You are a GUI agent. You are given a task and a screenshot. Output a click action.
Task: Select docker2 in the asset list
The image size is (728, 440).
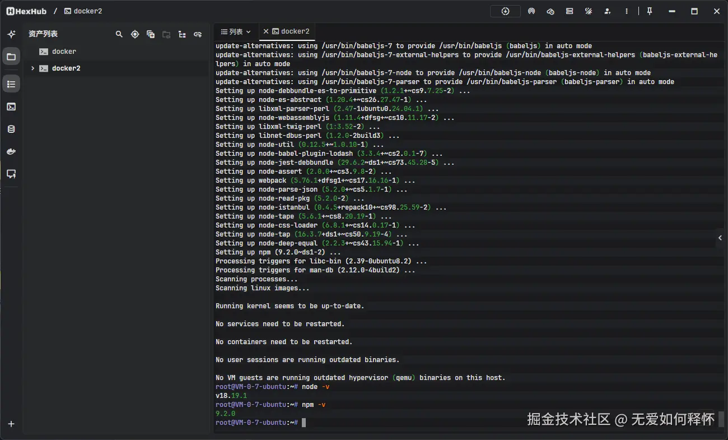(115, 68)
